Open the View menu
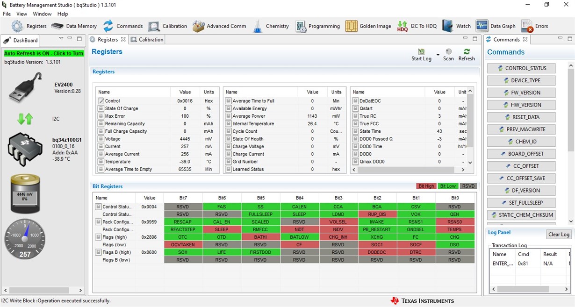575x307 pixels. click(22, 14)
